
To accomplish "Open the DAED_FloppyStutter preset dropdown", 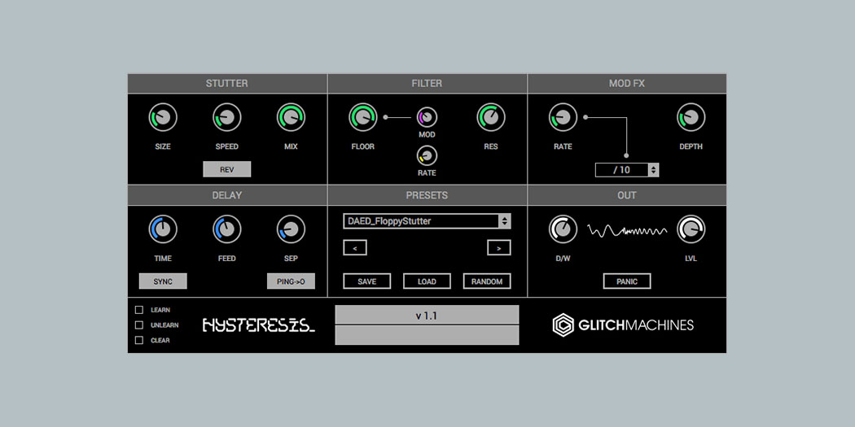I will [x=427, y=221].
